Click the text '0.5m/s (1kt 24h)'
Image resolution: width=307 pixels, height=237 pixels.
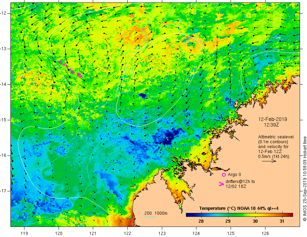click(x=274, y=156)
